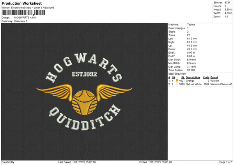Click the 'Stop Sequence:' label
The width and height of the screenshot is (234, 165).
coord(177,74)
